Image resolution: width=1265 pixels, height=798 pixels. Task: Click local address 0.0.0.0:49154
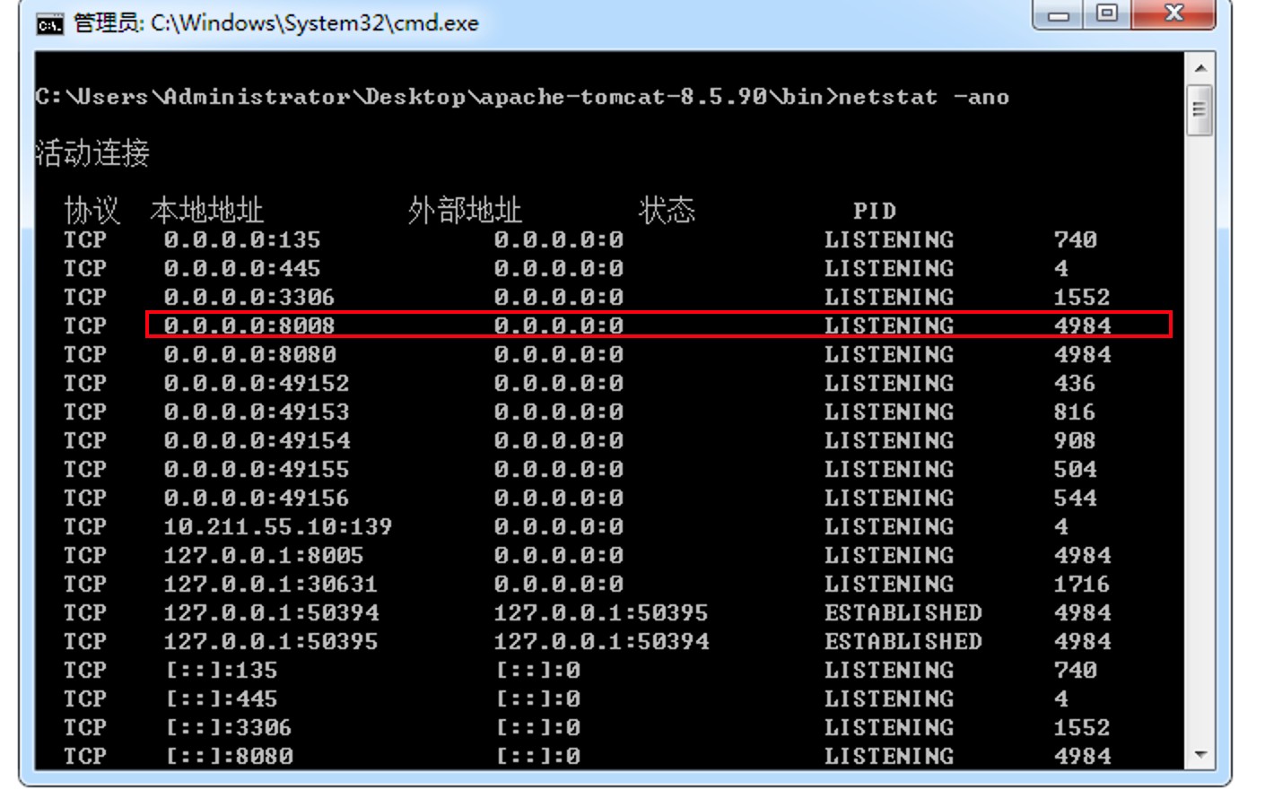click(257, 441)
